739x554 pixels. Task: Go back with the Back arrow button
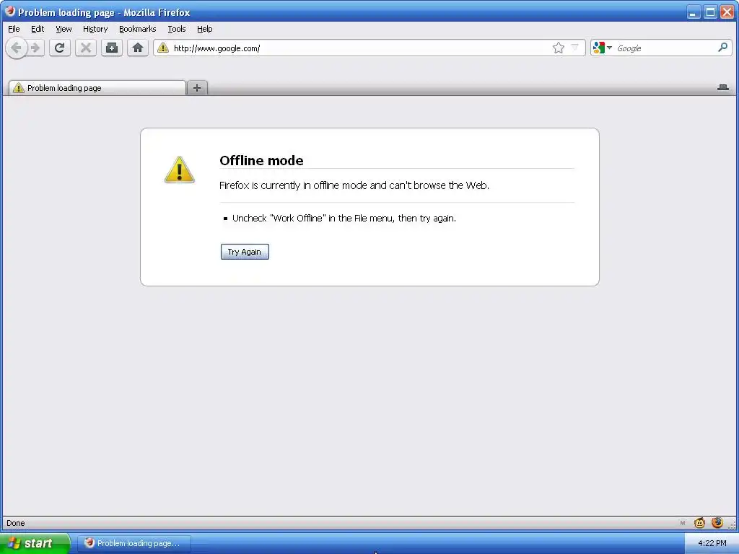[x=16, y=48]
